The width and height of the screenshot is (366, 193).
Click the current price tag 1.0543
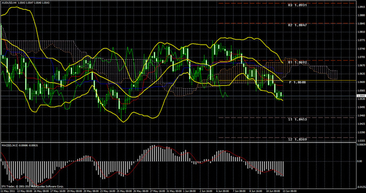tap(361, 96)
